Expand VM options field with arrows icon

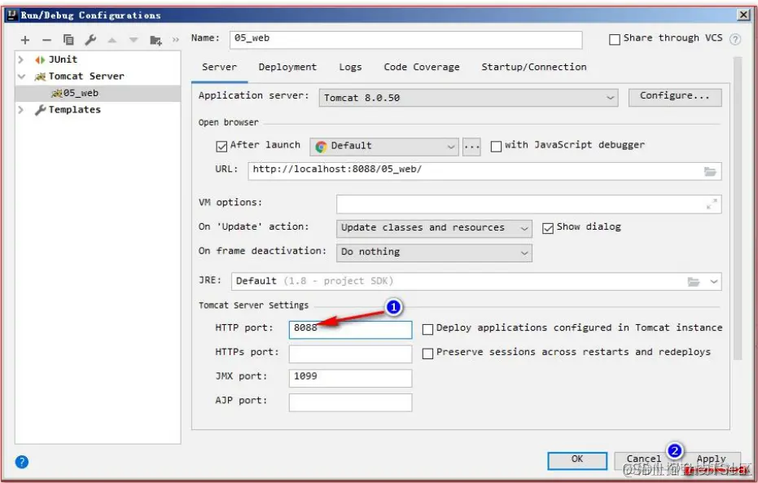[x=712, y=204]
